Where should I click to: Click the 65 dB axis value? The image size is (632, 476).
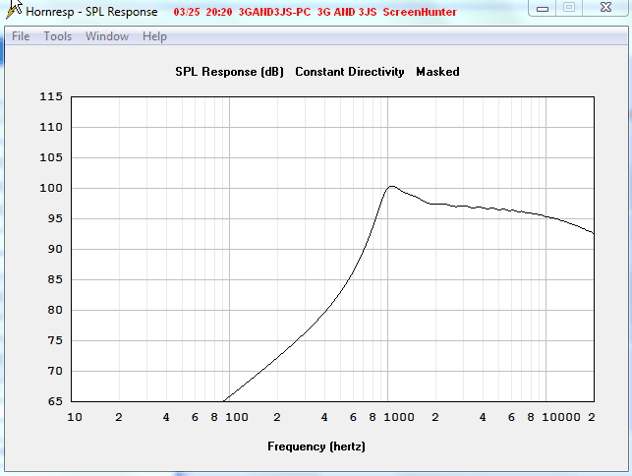pyautogui.click(x=55, y=401)
